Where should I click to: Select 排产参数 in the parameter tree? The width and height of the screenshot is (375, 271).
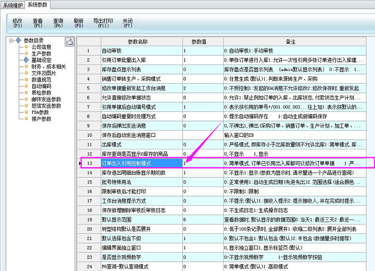pos(41,119)
